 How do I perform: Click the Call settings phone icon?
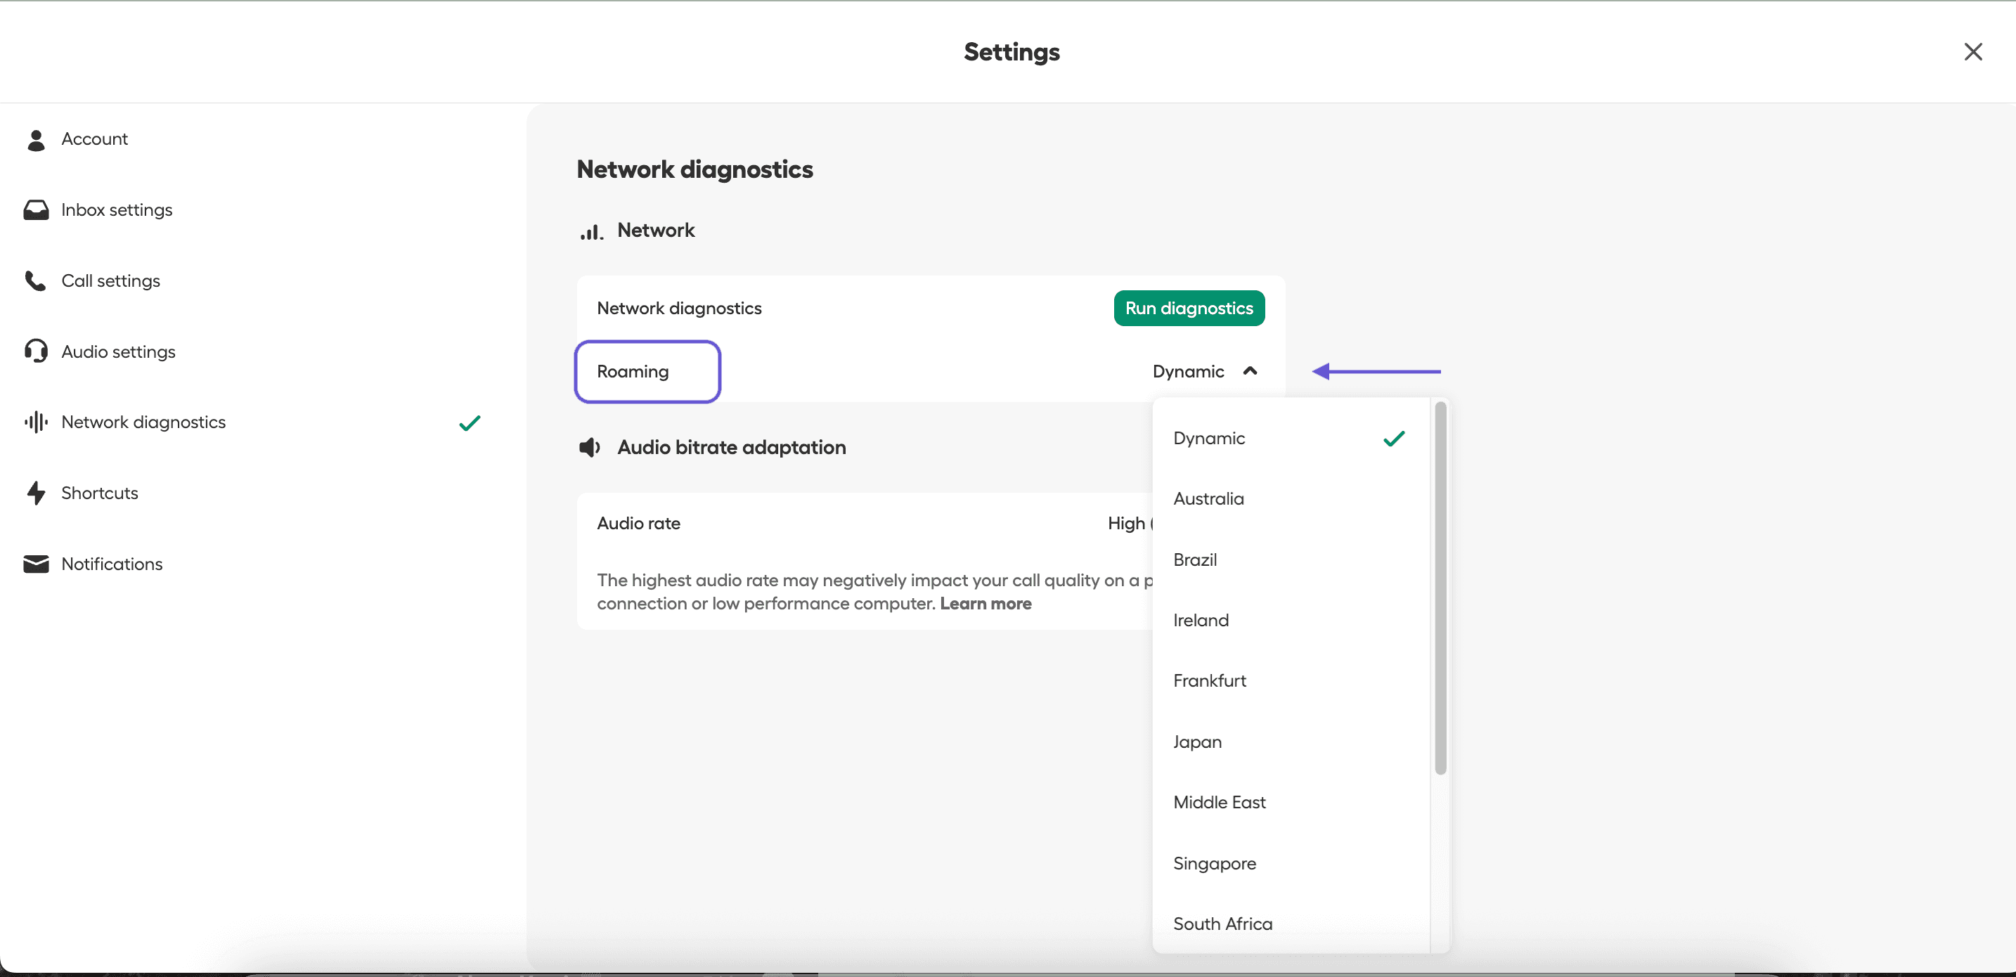pos(35,281)
